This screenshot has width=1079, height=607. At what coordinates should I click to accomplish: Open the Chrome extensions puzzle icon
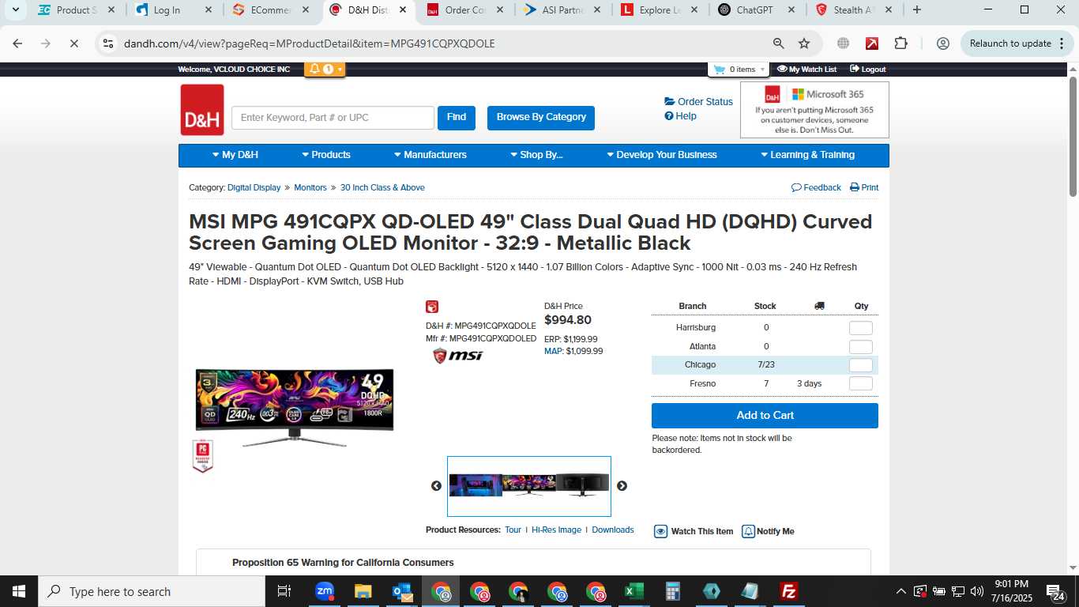point(900,43)
